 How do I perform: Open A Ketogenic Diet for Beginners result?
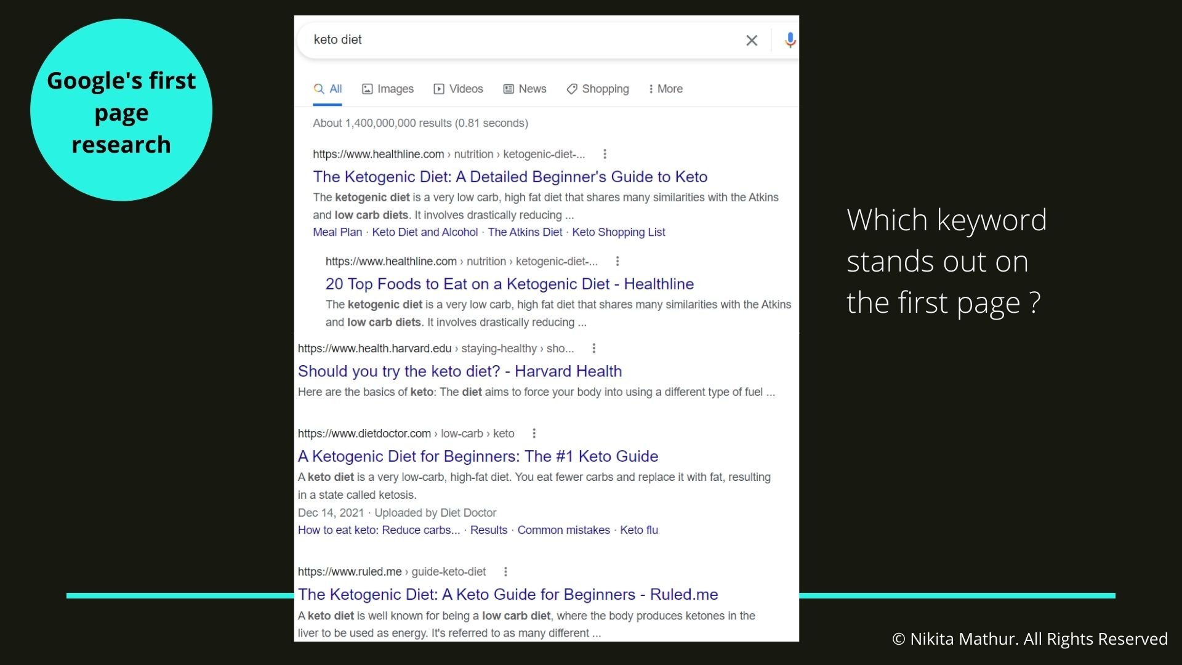[x=478, y=456]
